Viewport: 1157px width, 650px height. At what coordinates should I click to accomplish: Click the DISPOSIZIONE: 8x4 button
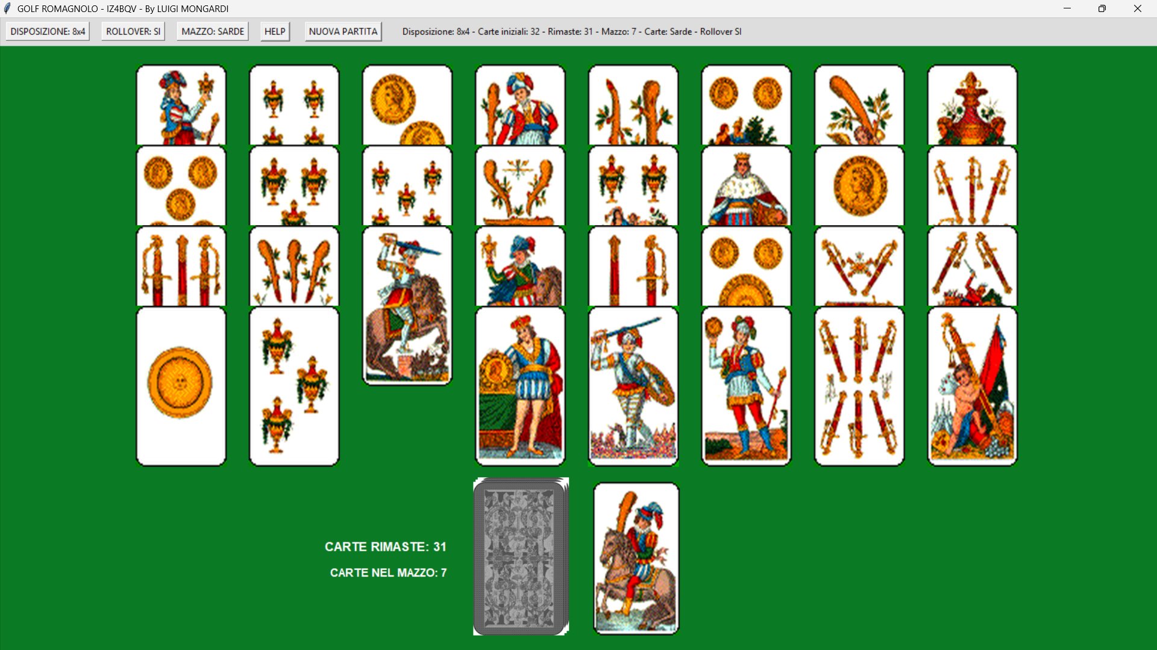tap(48, 31)
